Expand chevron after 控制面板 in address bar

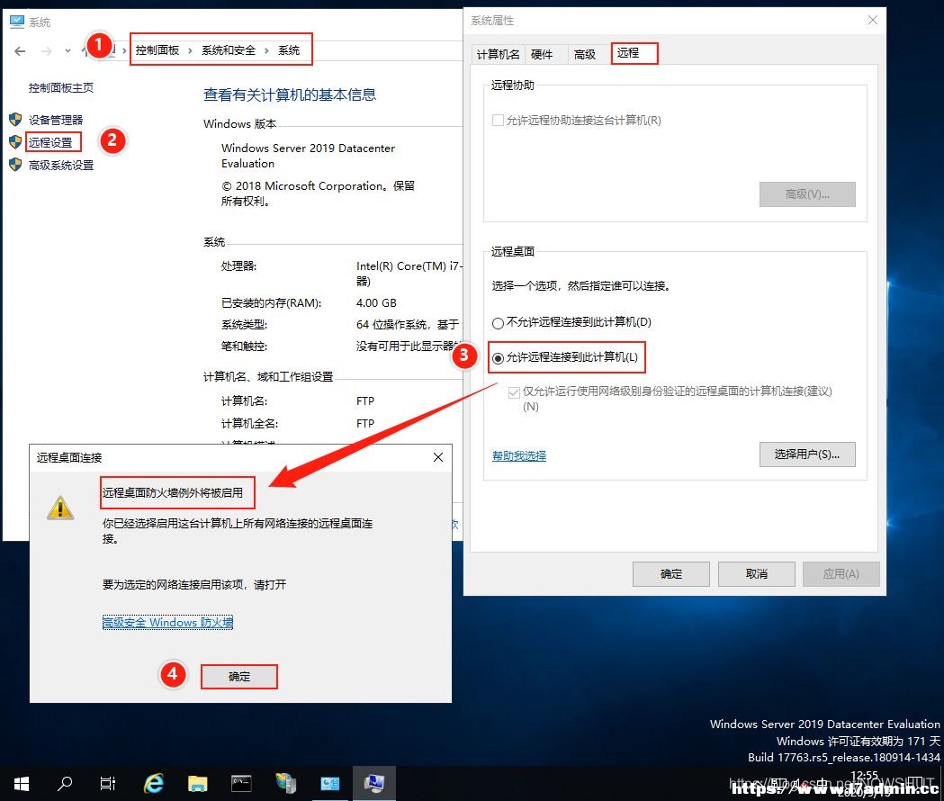point(190,50)
